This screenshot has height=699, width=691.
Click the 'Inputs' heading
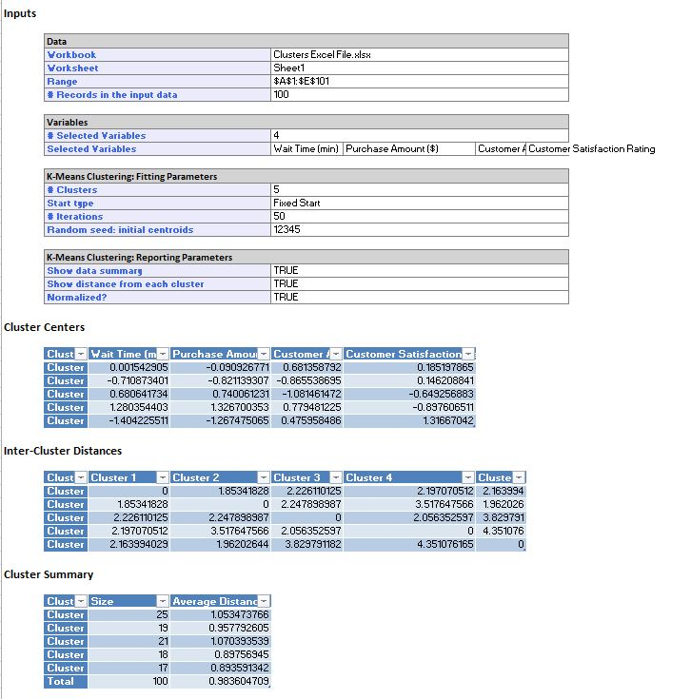[20, 13]
